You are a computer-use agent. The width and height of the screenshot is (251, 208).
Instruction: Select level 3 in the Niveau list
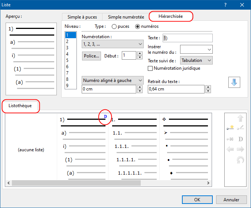coord(67,48)
